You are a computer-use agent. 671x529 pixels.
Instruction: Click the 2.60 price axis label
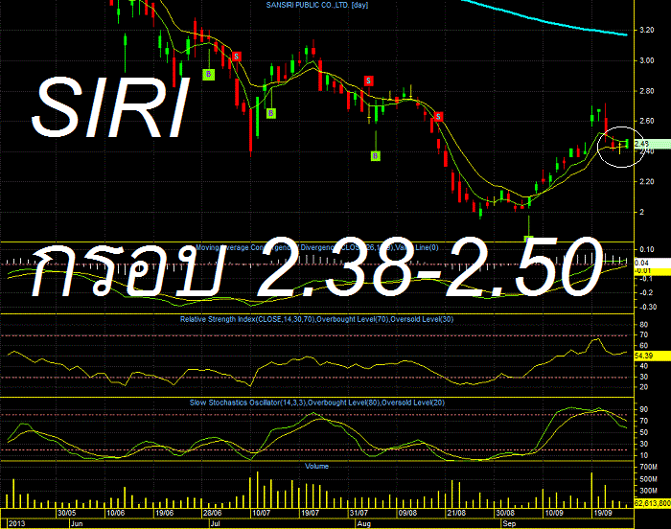pyautogui.click(x=647, y=121)
